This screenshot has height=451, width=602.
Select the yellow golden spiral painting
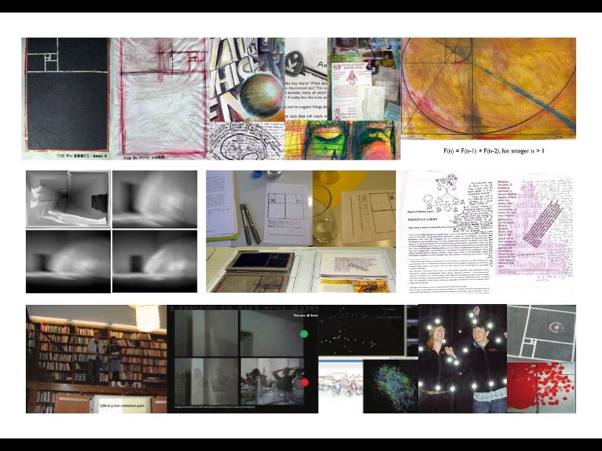(488, 88)
